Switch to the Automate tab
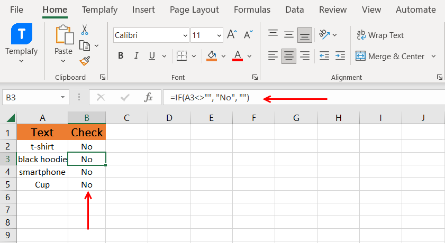Screen dimensions: 445x243 tap(416, 10)
